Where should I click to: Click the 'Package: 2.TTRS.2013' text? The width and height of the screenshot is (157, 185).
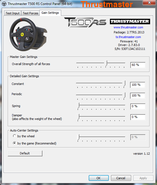129,32
